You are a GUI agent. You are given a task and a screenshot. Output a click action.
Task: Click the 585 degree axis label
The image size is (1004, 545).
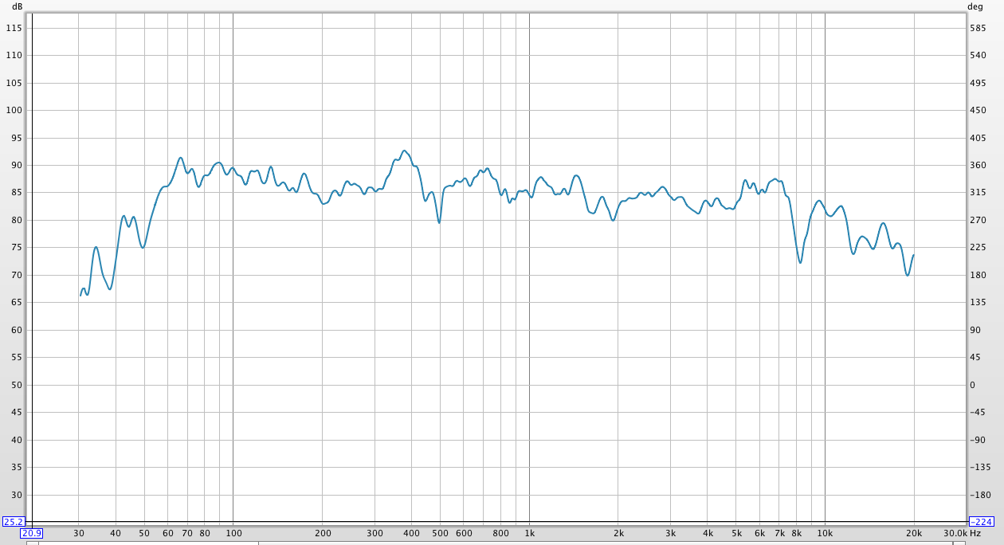(978, 28)
